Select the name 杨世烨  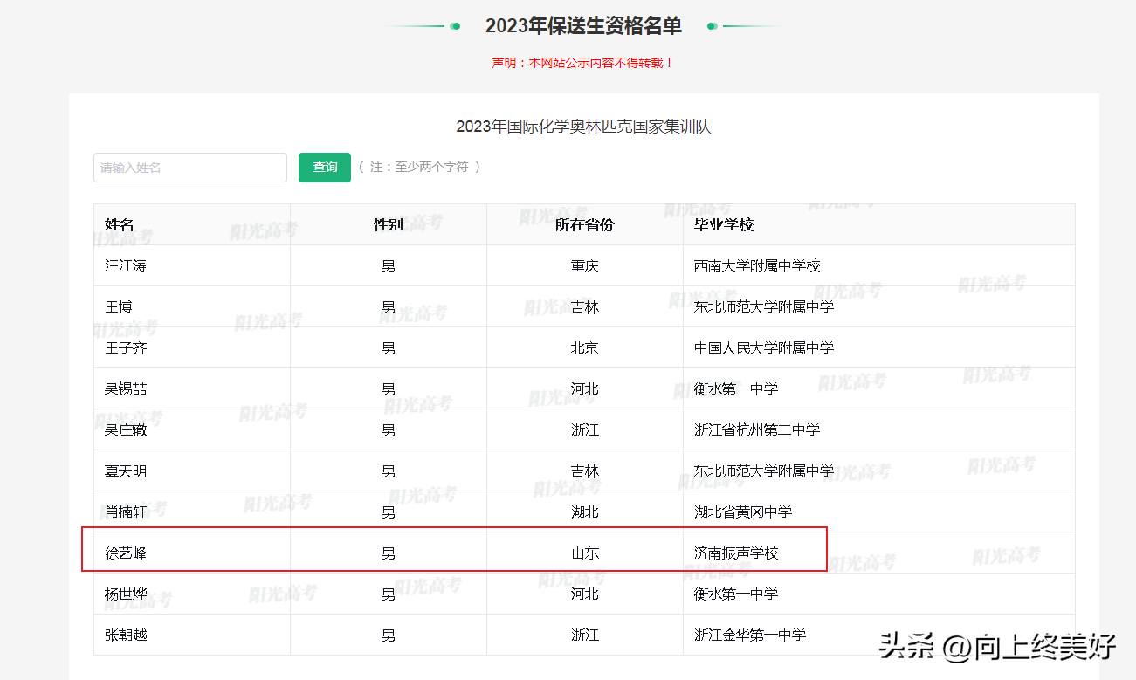(x=126, y=594)
